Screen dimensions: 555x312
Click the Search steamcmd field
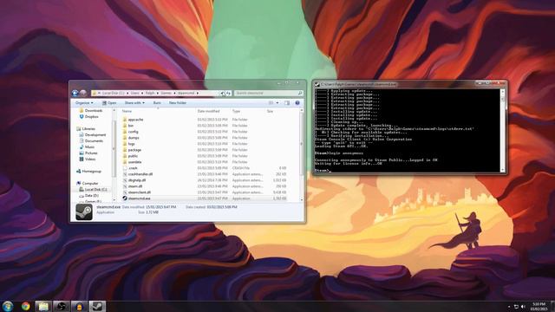point(268,93)
